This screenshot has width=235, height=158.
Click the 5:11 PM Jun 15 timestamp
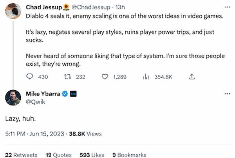(34, 134)
